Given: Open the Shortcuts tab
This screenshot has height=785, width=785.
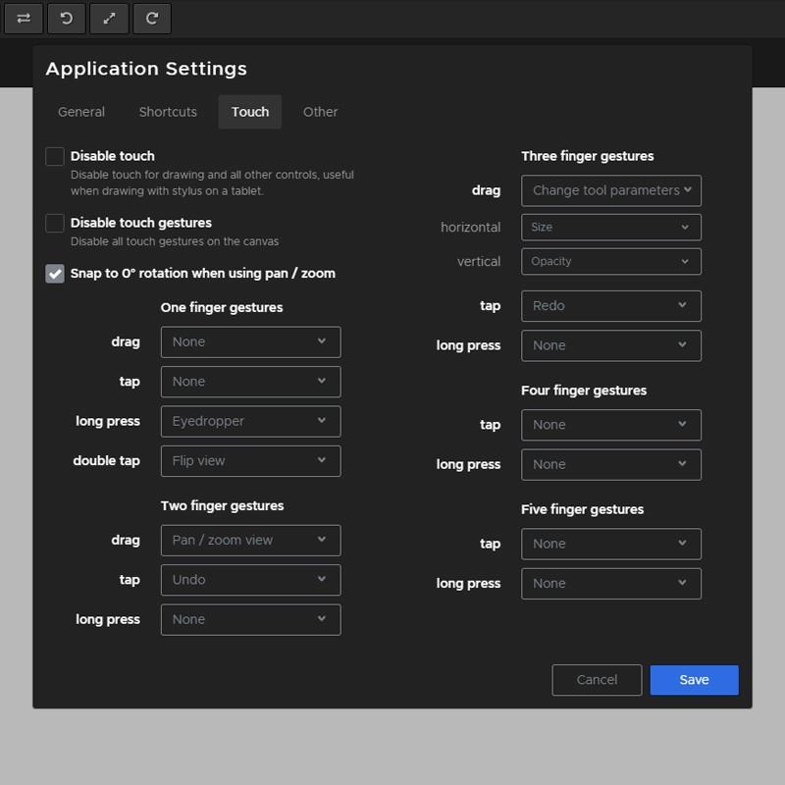Looking at the screenshot, I should click(168, 112).
